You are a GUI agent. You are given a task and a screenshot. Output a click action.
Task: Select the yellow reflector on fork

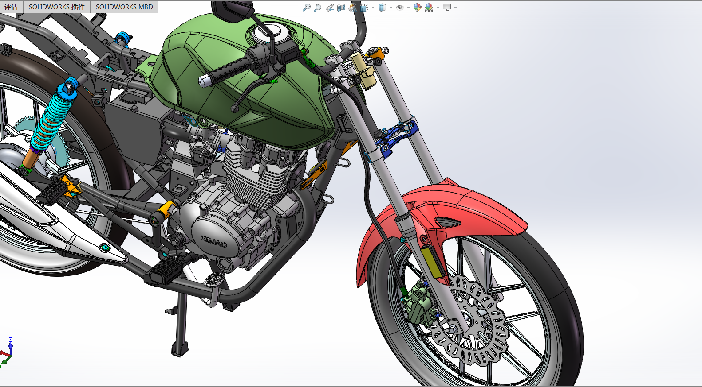click(432, 262)
